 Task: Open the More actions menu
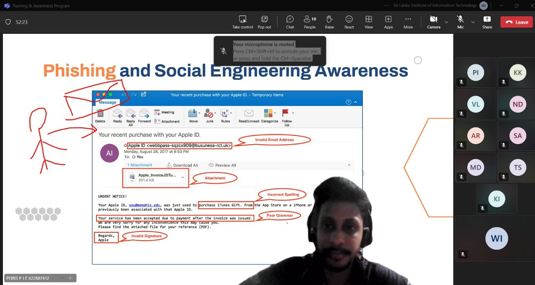click(x=408, y=20)
